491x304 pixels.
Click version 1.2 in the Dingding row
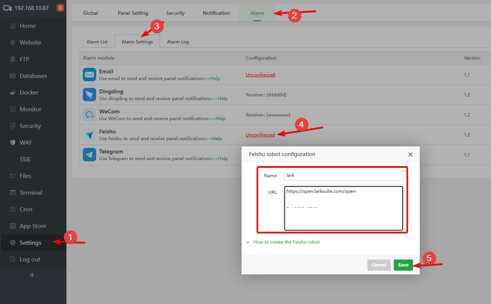click(467, 95)
